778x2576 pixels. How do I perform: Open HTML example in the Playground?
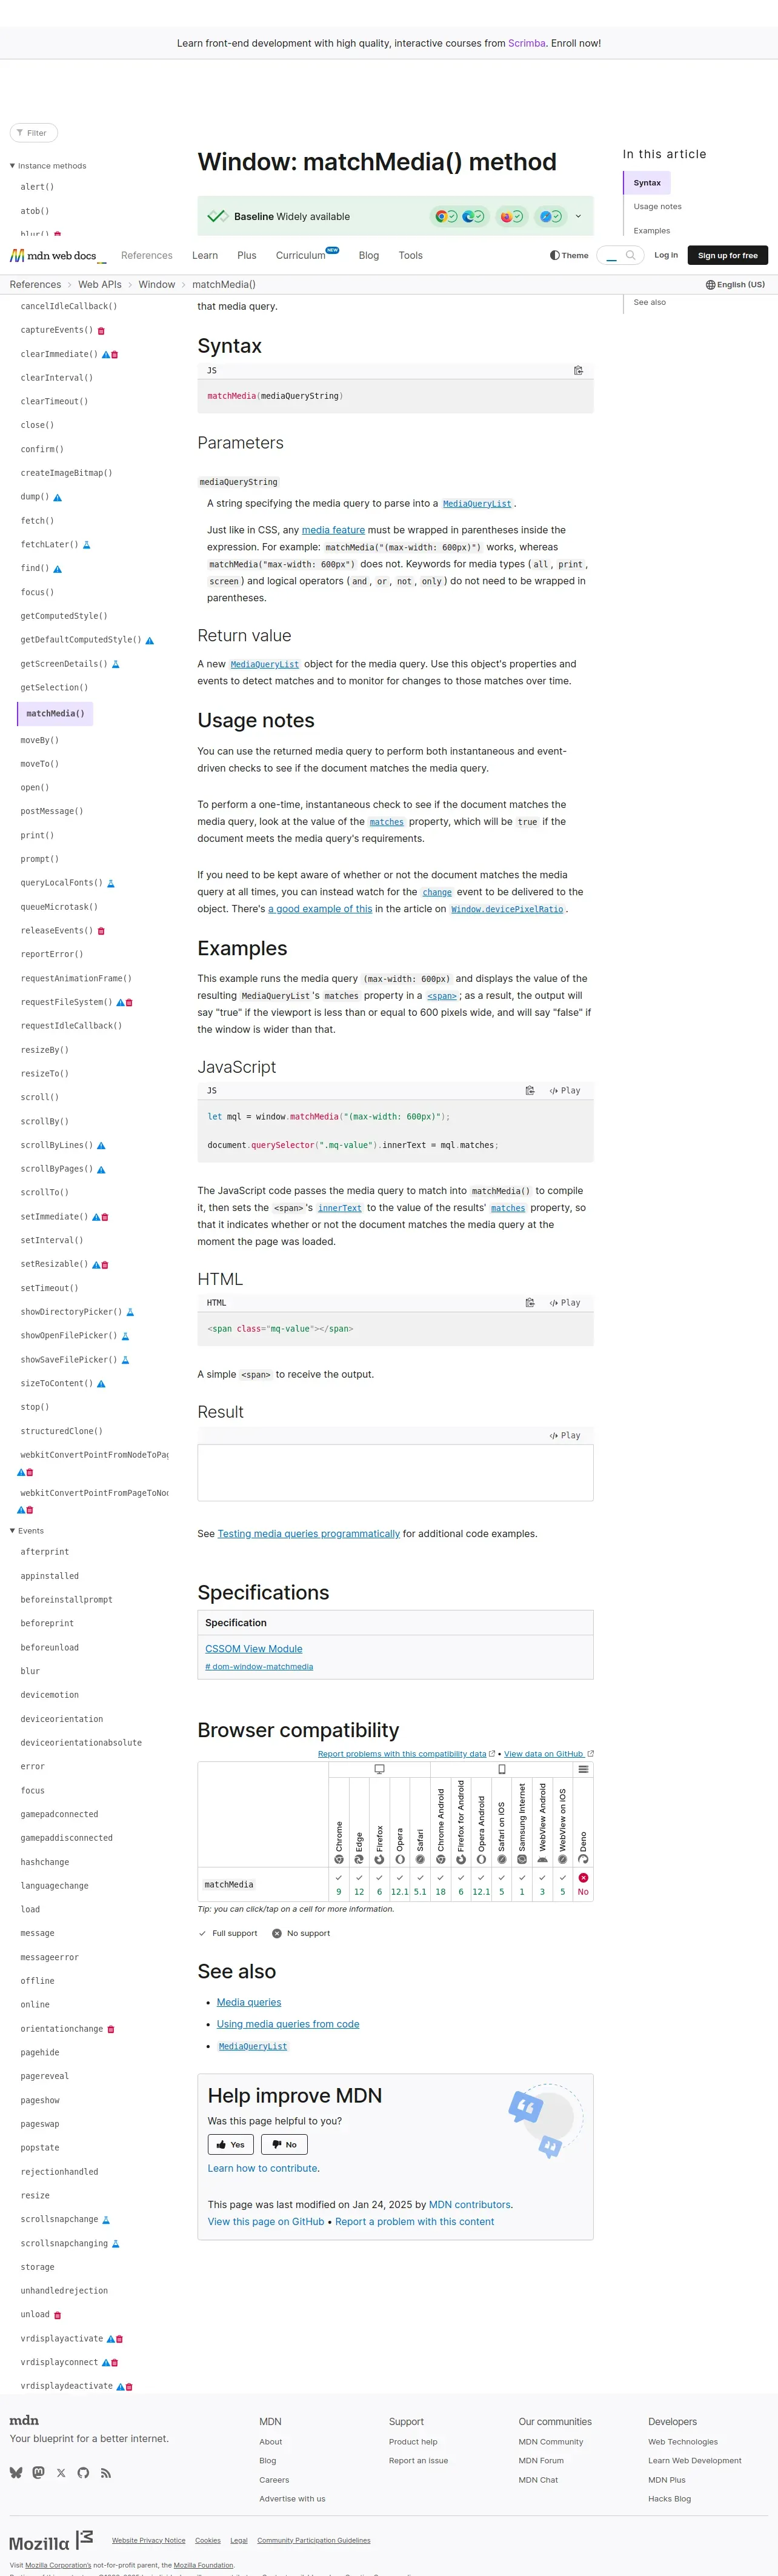click(x=565, y=1302)
